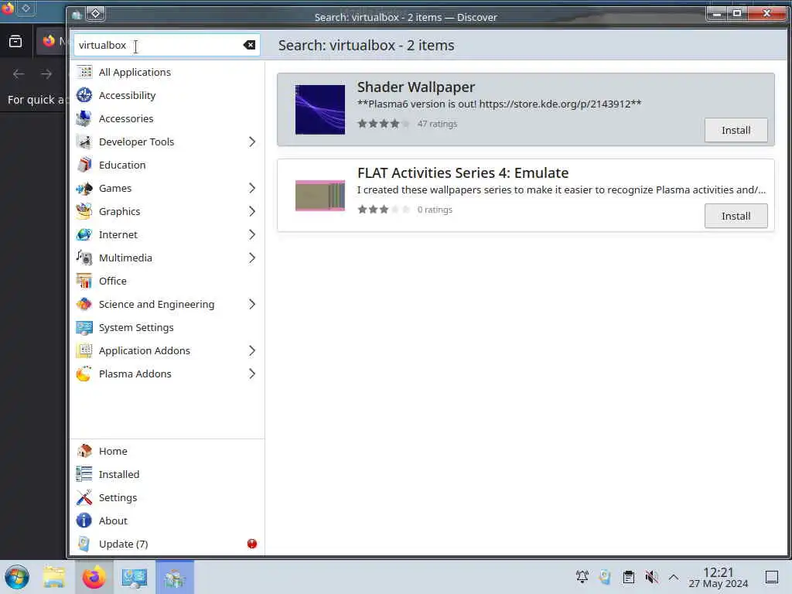Click the Accessories category icon
Viewport: 792px width, 594px height.
point(84,118)
